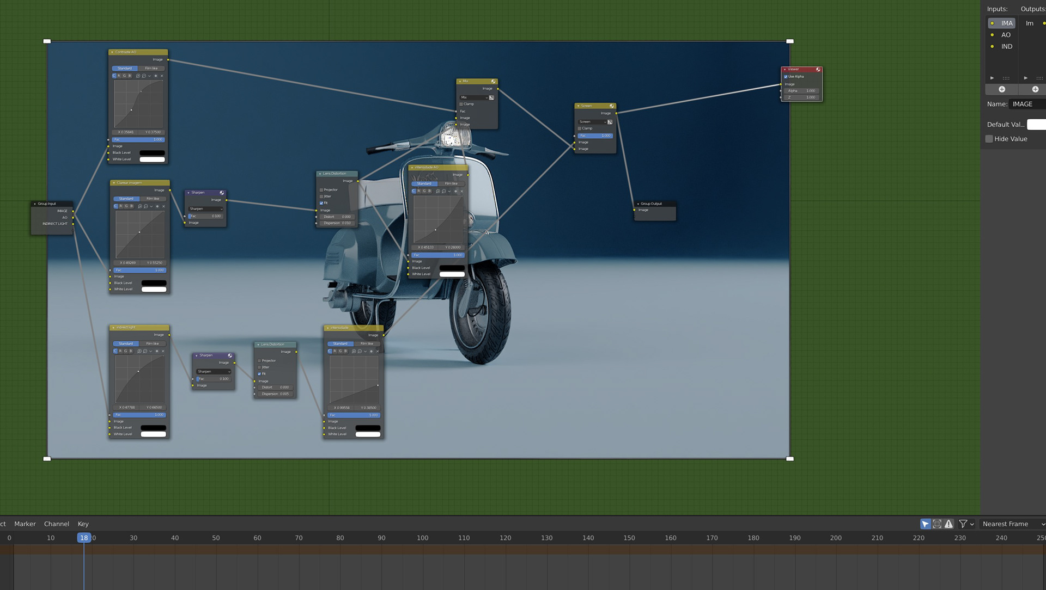Add a new group output socket

tap(1035, 89)
